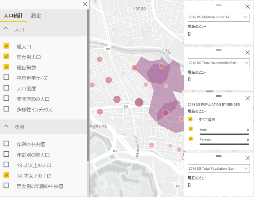
Task: Click the drag handle of Total Households card
Action: [x=219, y=50]
